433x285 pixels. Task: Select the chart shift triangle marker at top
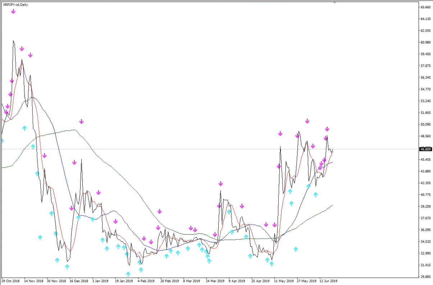335,2
